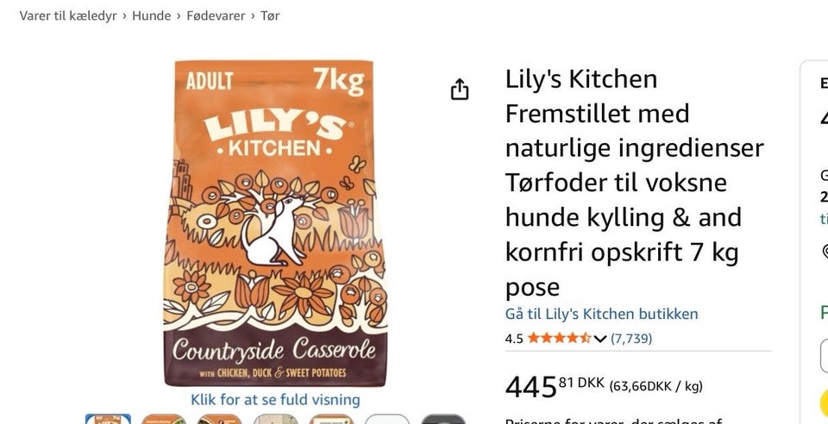Visit 'Gå til Lily's Kitchen butikken' store link
The height and width of the screenshot is (424, 828).
601,314
